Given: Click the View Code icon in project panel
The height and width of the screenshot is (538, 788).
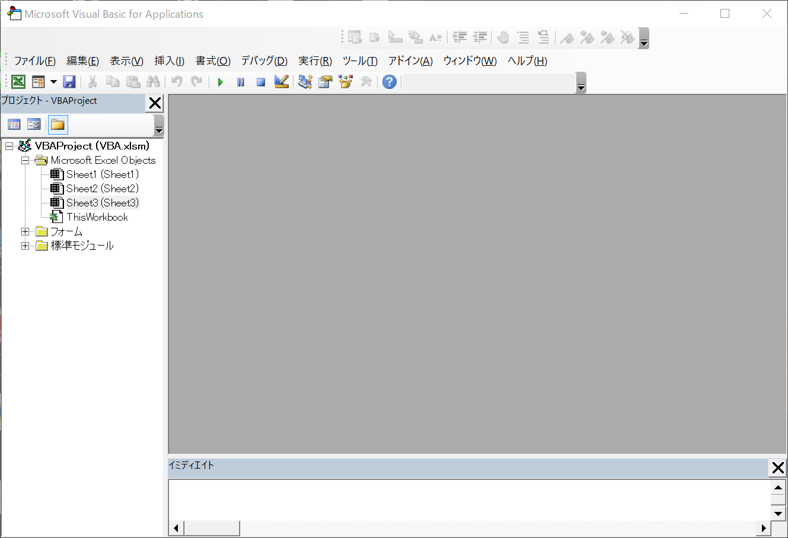Looking at the screenshot, I should pos(14,125).
